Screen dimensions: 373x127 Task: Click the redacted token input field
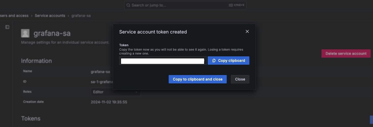[x=163, y=61]
